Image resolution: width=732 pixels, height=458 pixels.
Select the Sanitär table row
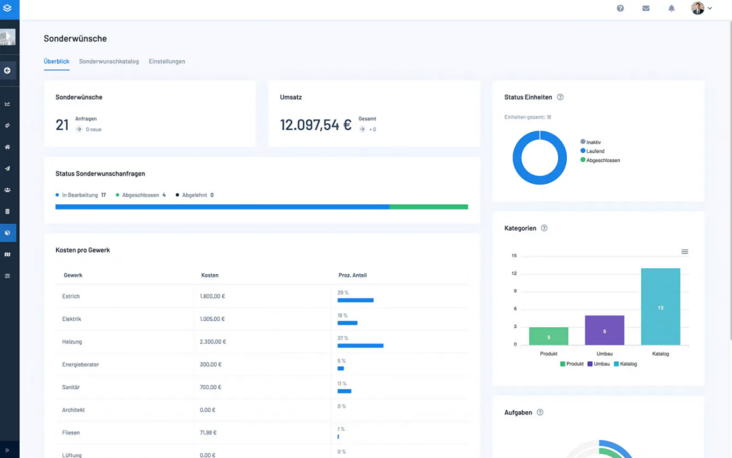[x=262, y=387]
